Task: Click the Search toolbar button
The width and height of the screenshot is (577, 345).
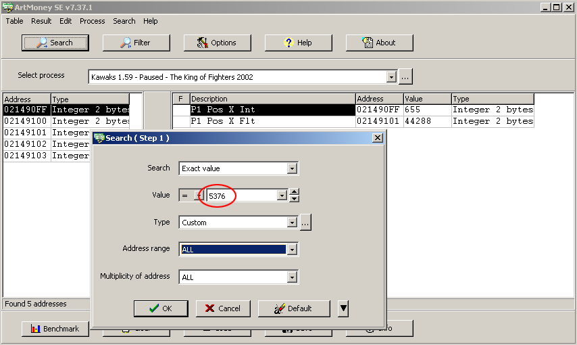Action: (55, 43)
